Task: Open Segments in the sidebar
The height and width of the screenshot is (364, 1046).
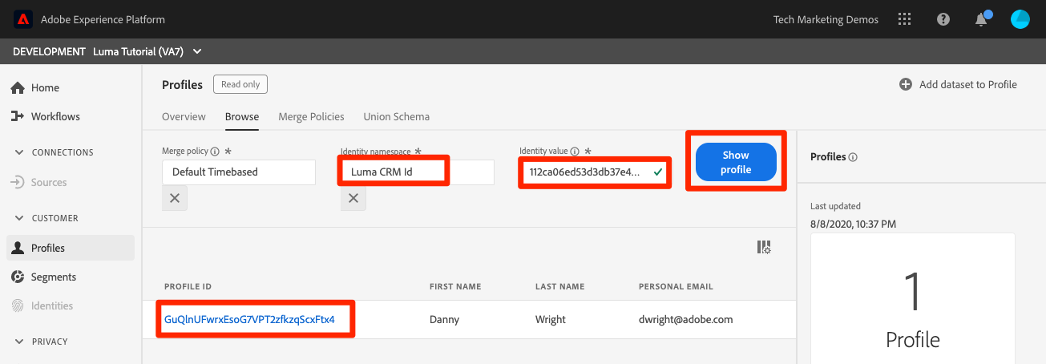Action: click(54, 277)
